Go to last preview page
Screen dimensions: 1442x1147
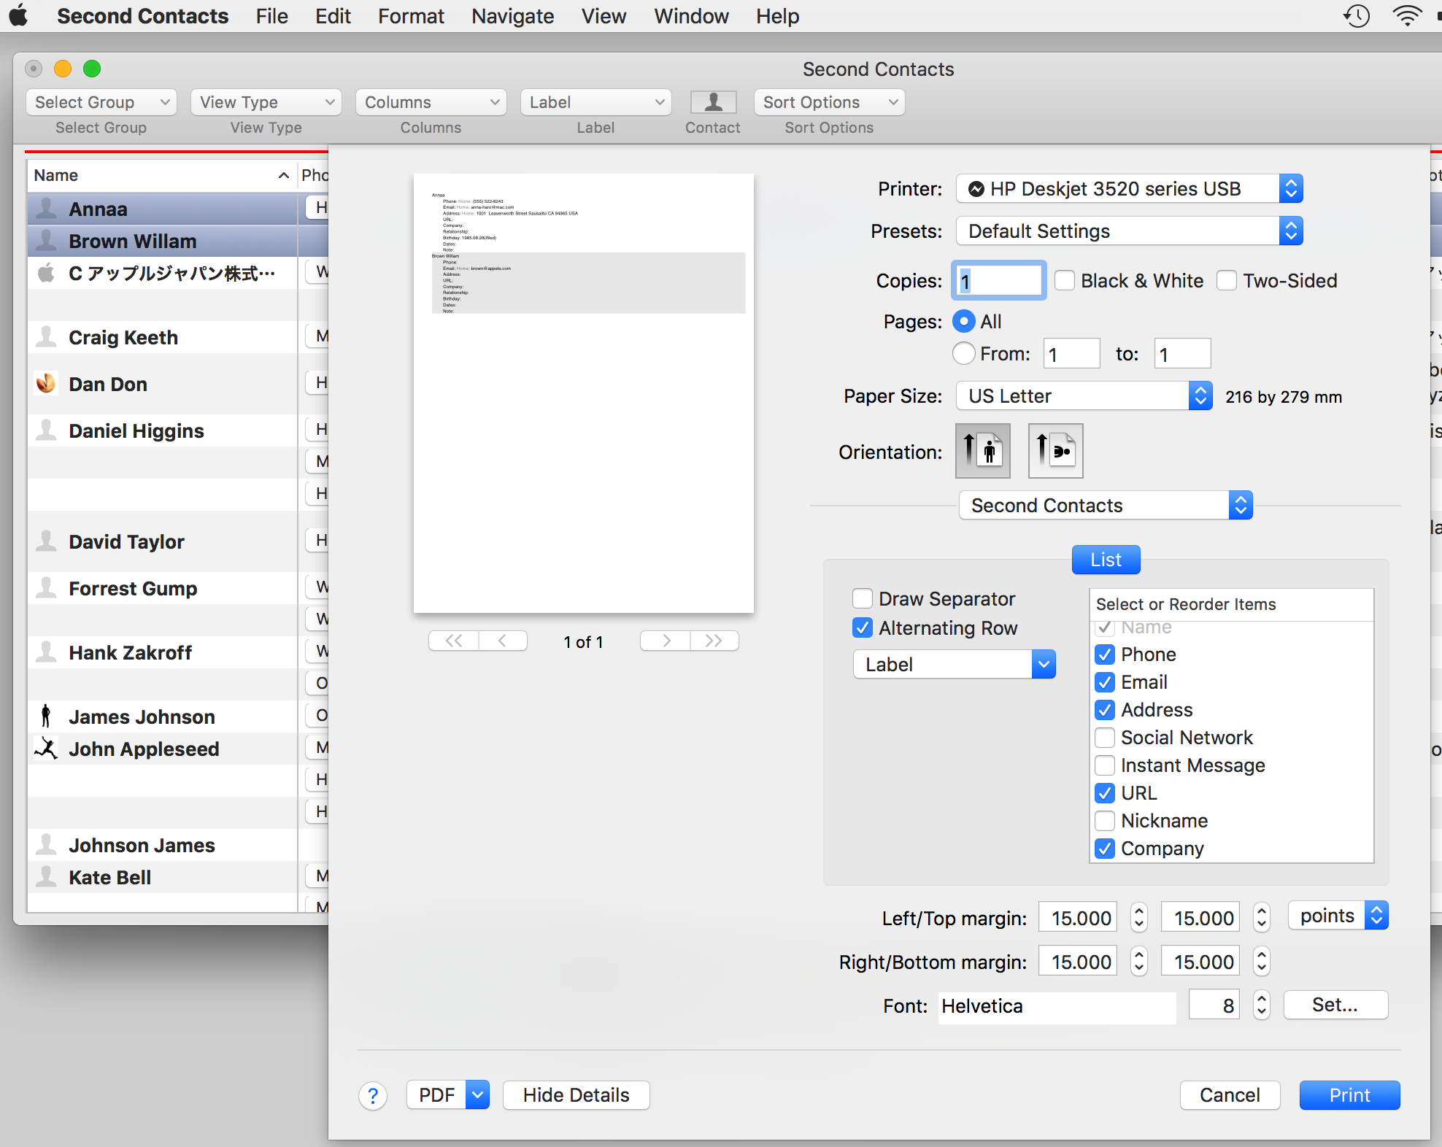pos(714,641)
